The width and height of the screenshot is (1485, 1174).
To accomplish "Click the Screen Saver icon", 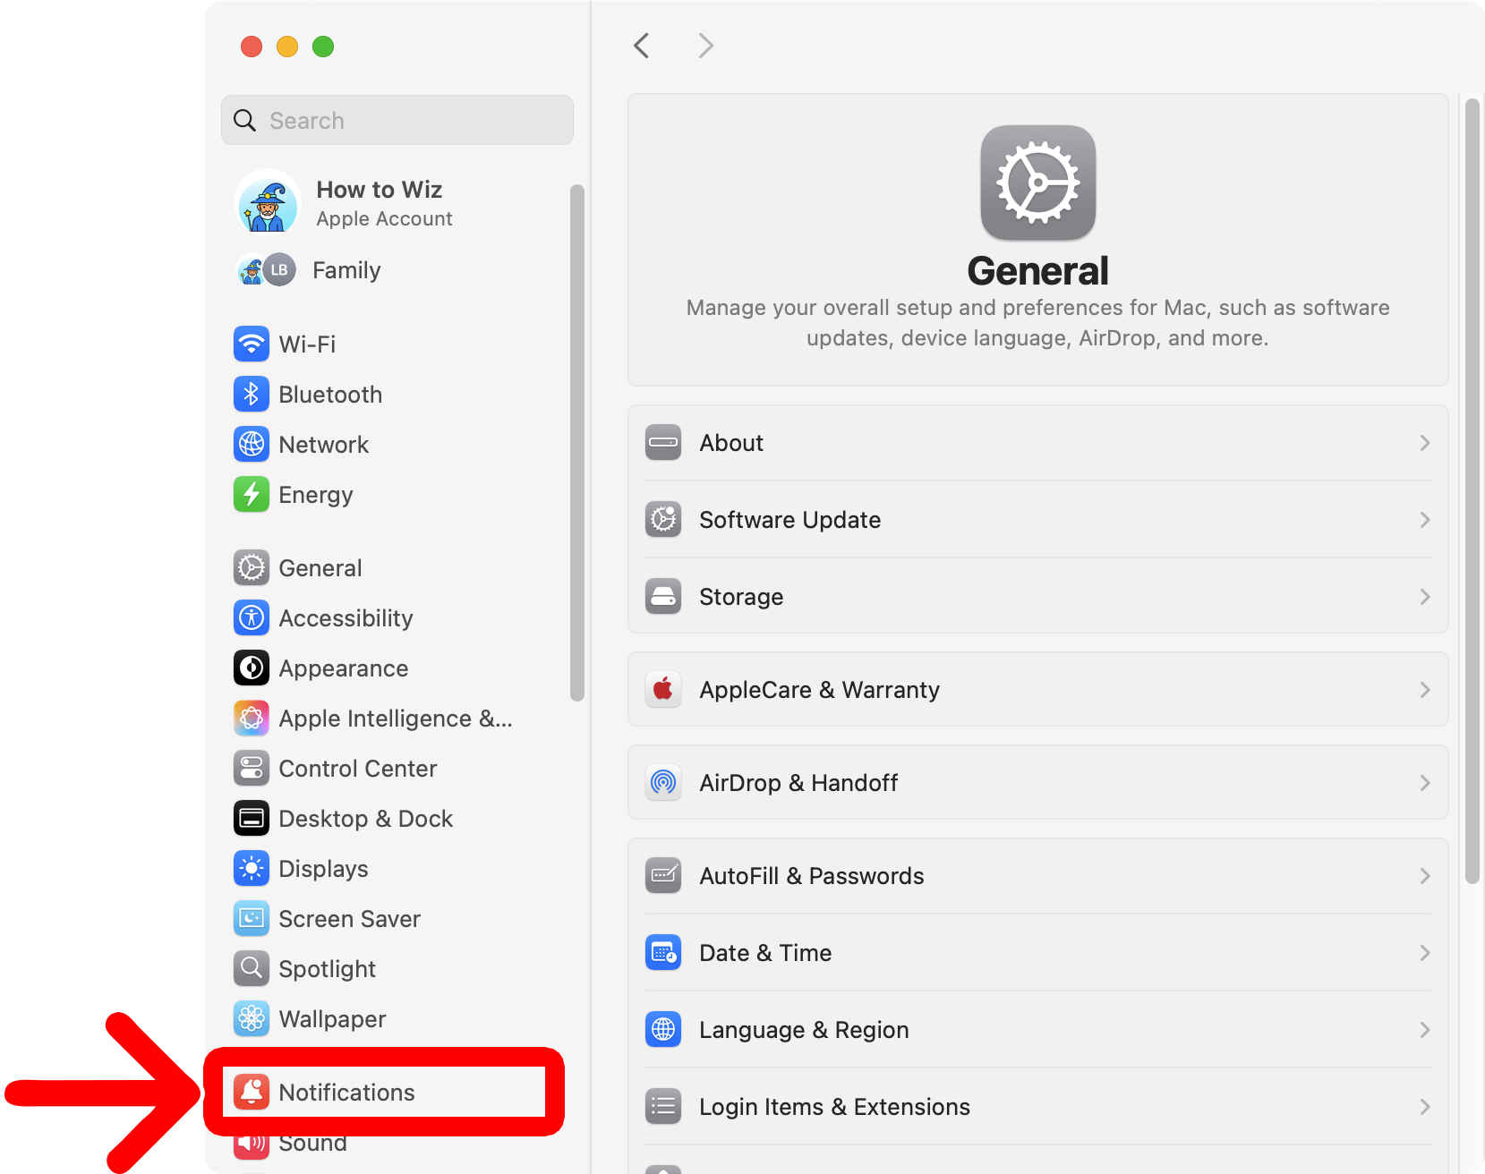I will (x=252, y=918).
